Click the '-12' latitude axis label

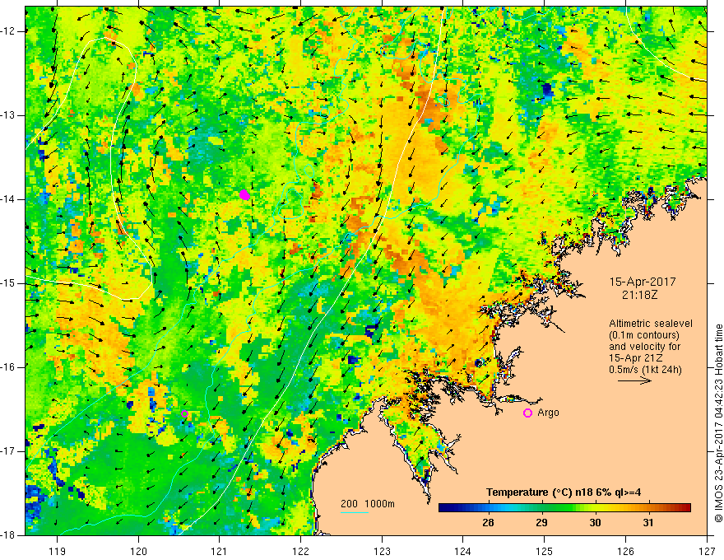9,31
